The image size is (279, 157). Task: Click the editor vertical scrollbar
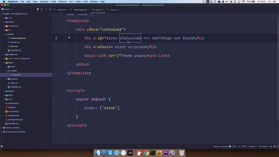tap(278, 68)
